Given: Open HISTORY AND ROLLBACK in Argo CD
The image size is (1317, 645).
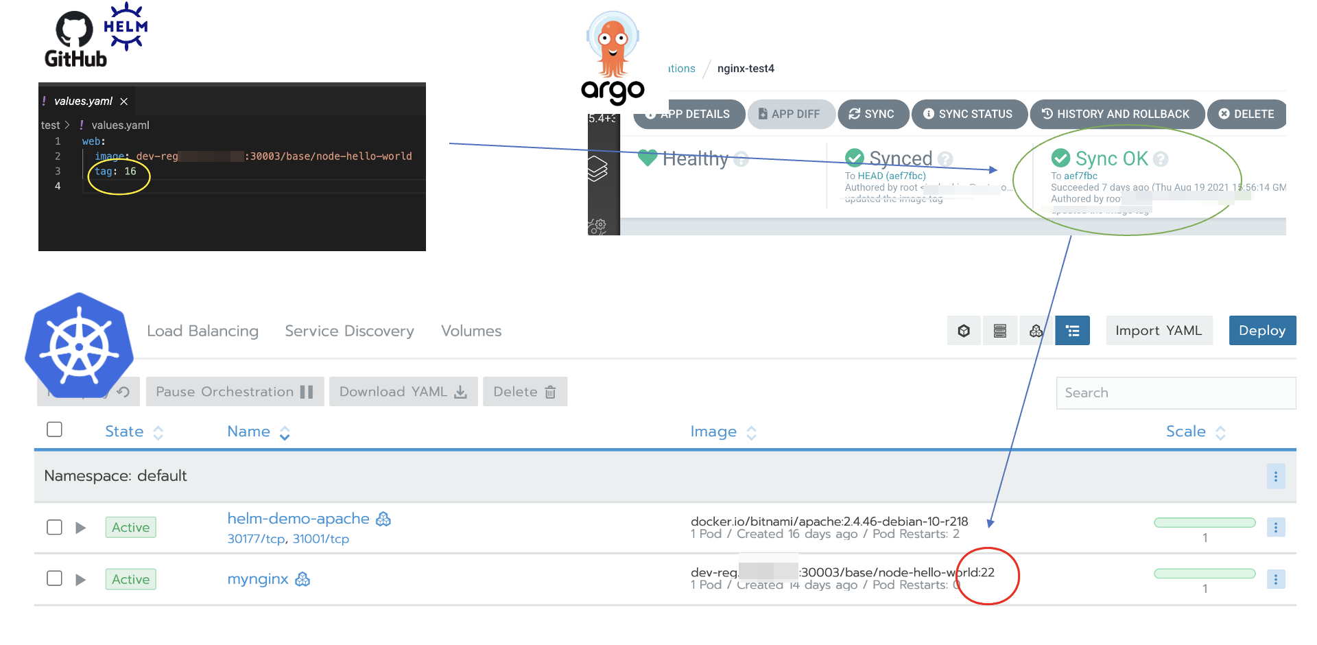Looking at the screenshot, I should click(1117, 114).
